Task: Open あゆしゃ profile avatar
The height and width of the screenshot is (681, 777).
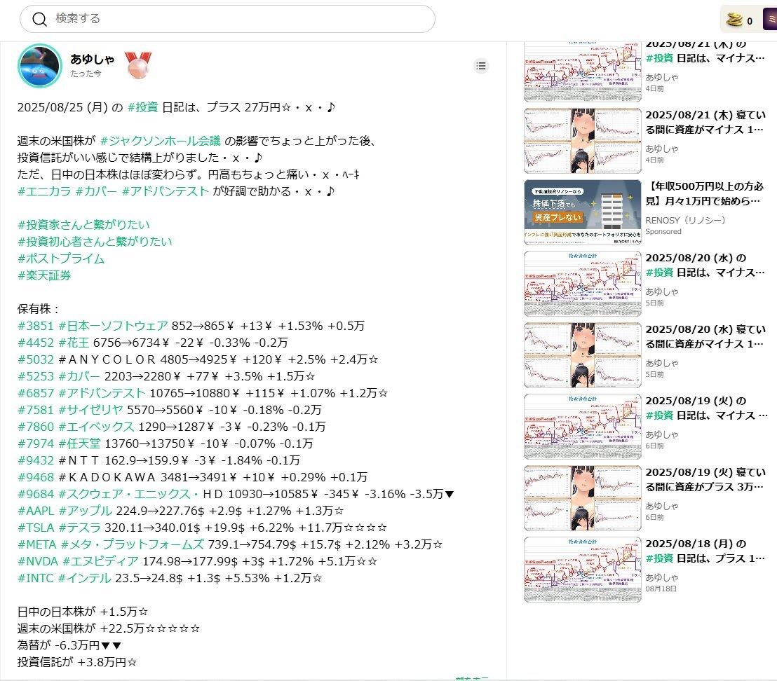Action: pyautogui.click(x=40, y=66)
